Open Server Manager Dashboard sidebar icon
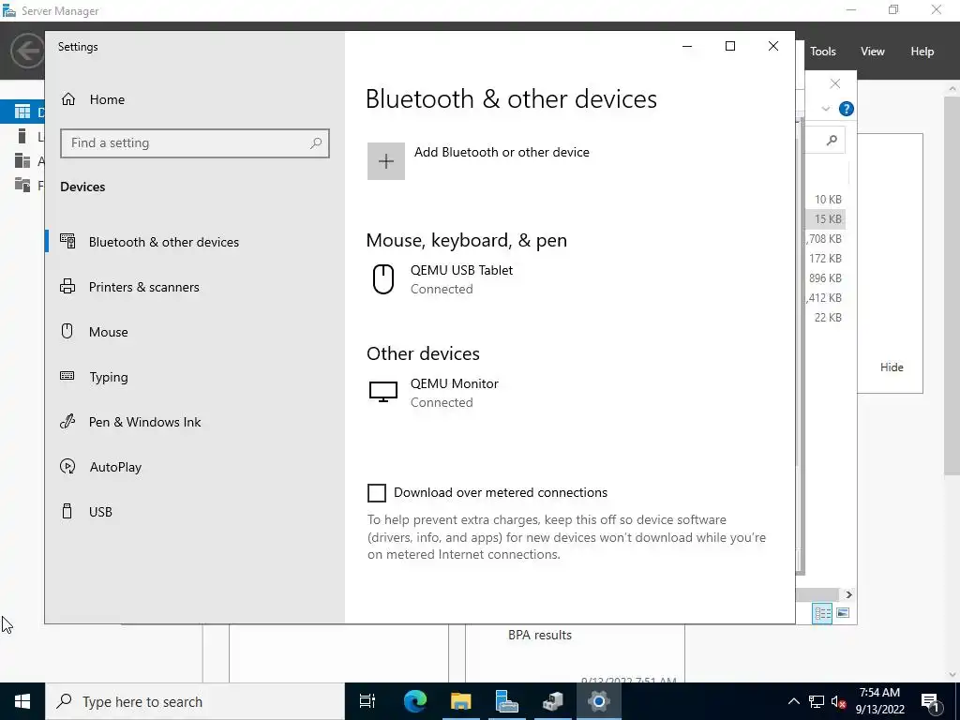The image size is (960, 720). pyautogui.click(x=22, y=112)
